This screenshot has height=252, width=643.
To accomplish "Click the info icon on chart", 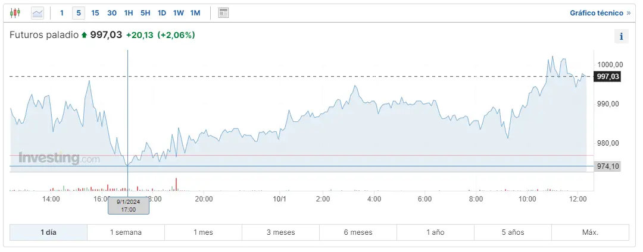I will pos(621,36).
